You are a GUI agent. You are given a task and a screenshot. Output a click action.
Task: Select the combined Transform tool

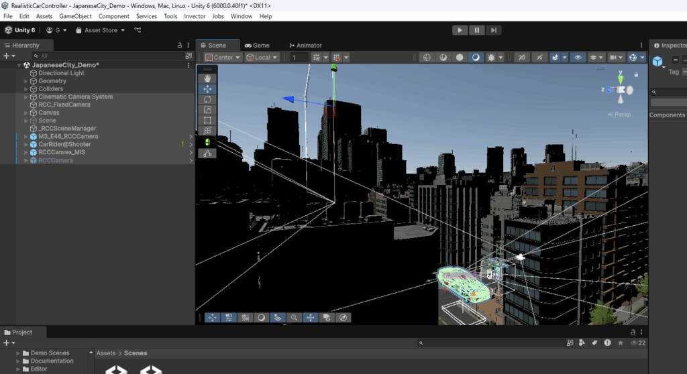coord(207,131)
